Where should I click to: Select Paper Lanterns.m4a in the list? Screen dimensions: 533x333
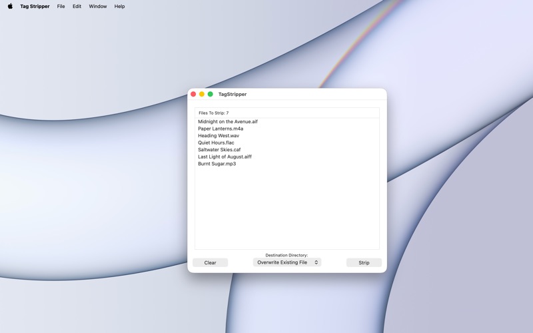coord(287,129)
